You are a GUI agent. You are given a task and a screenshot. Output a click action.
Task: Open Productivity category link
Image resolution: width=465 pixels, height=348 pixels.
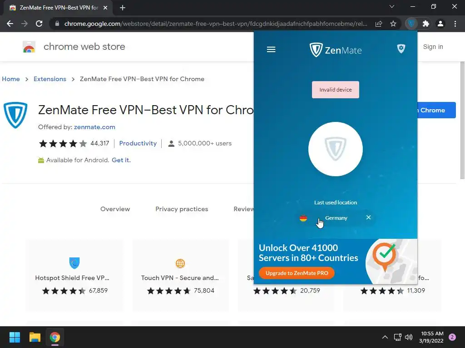click(138, 143)
